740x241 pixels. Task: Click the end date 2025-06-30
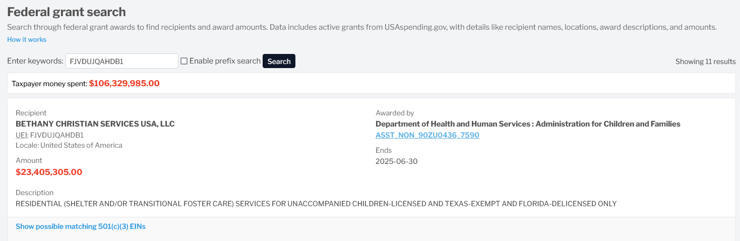click(x=397, y=161)
